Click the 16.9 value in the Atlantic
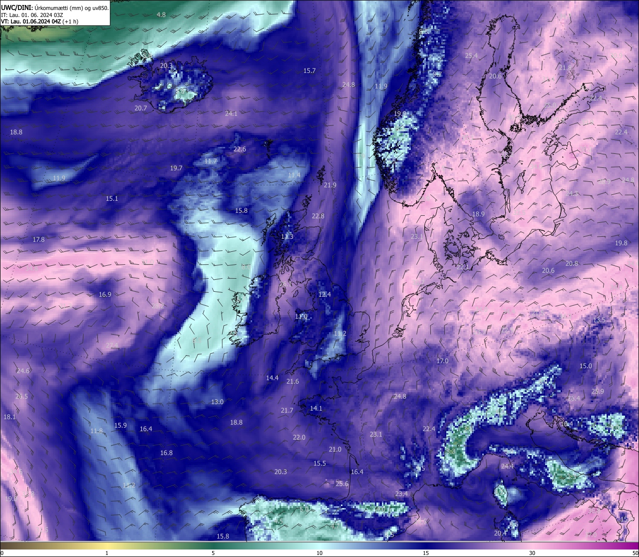The image size is (639, 557). pyautogui.click(x=105, y=295)
